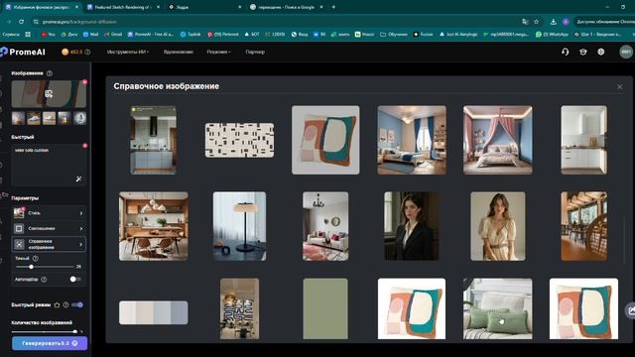Select the black-and-beige dash pattern thumbnail
This screenshot has height=357, width=635.
pos(239,140)
